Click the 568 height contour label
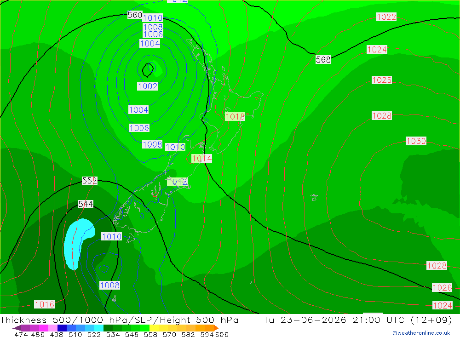 [323, 60]
